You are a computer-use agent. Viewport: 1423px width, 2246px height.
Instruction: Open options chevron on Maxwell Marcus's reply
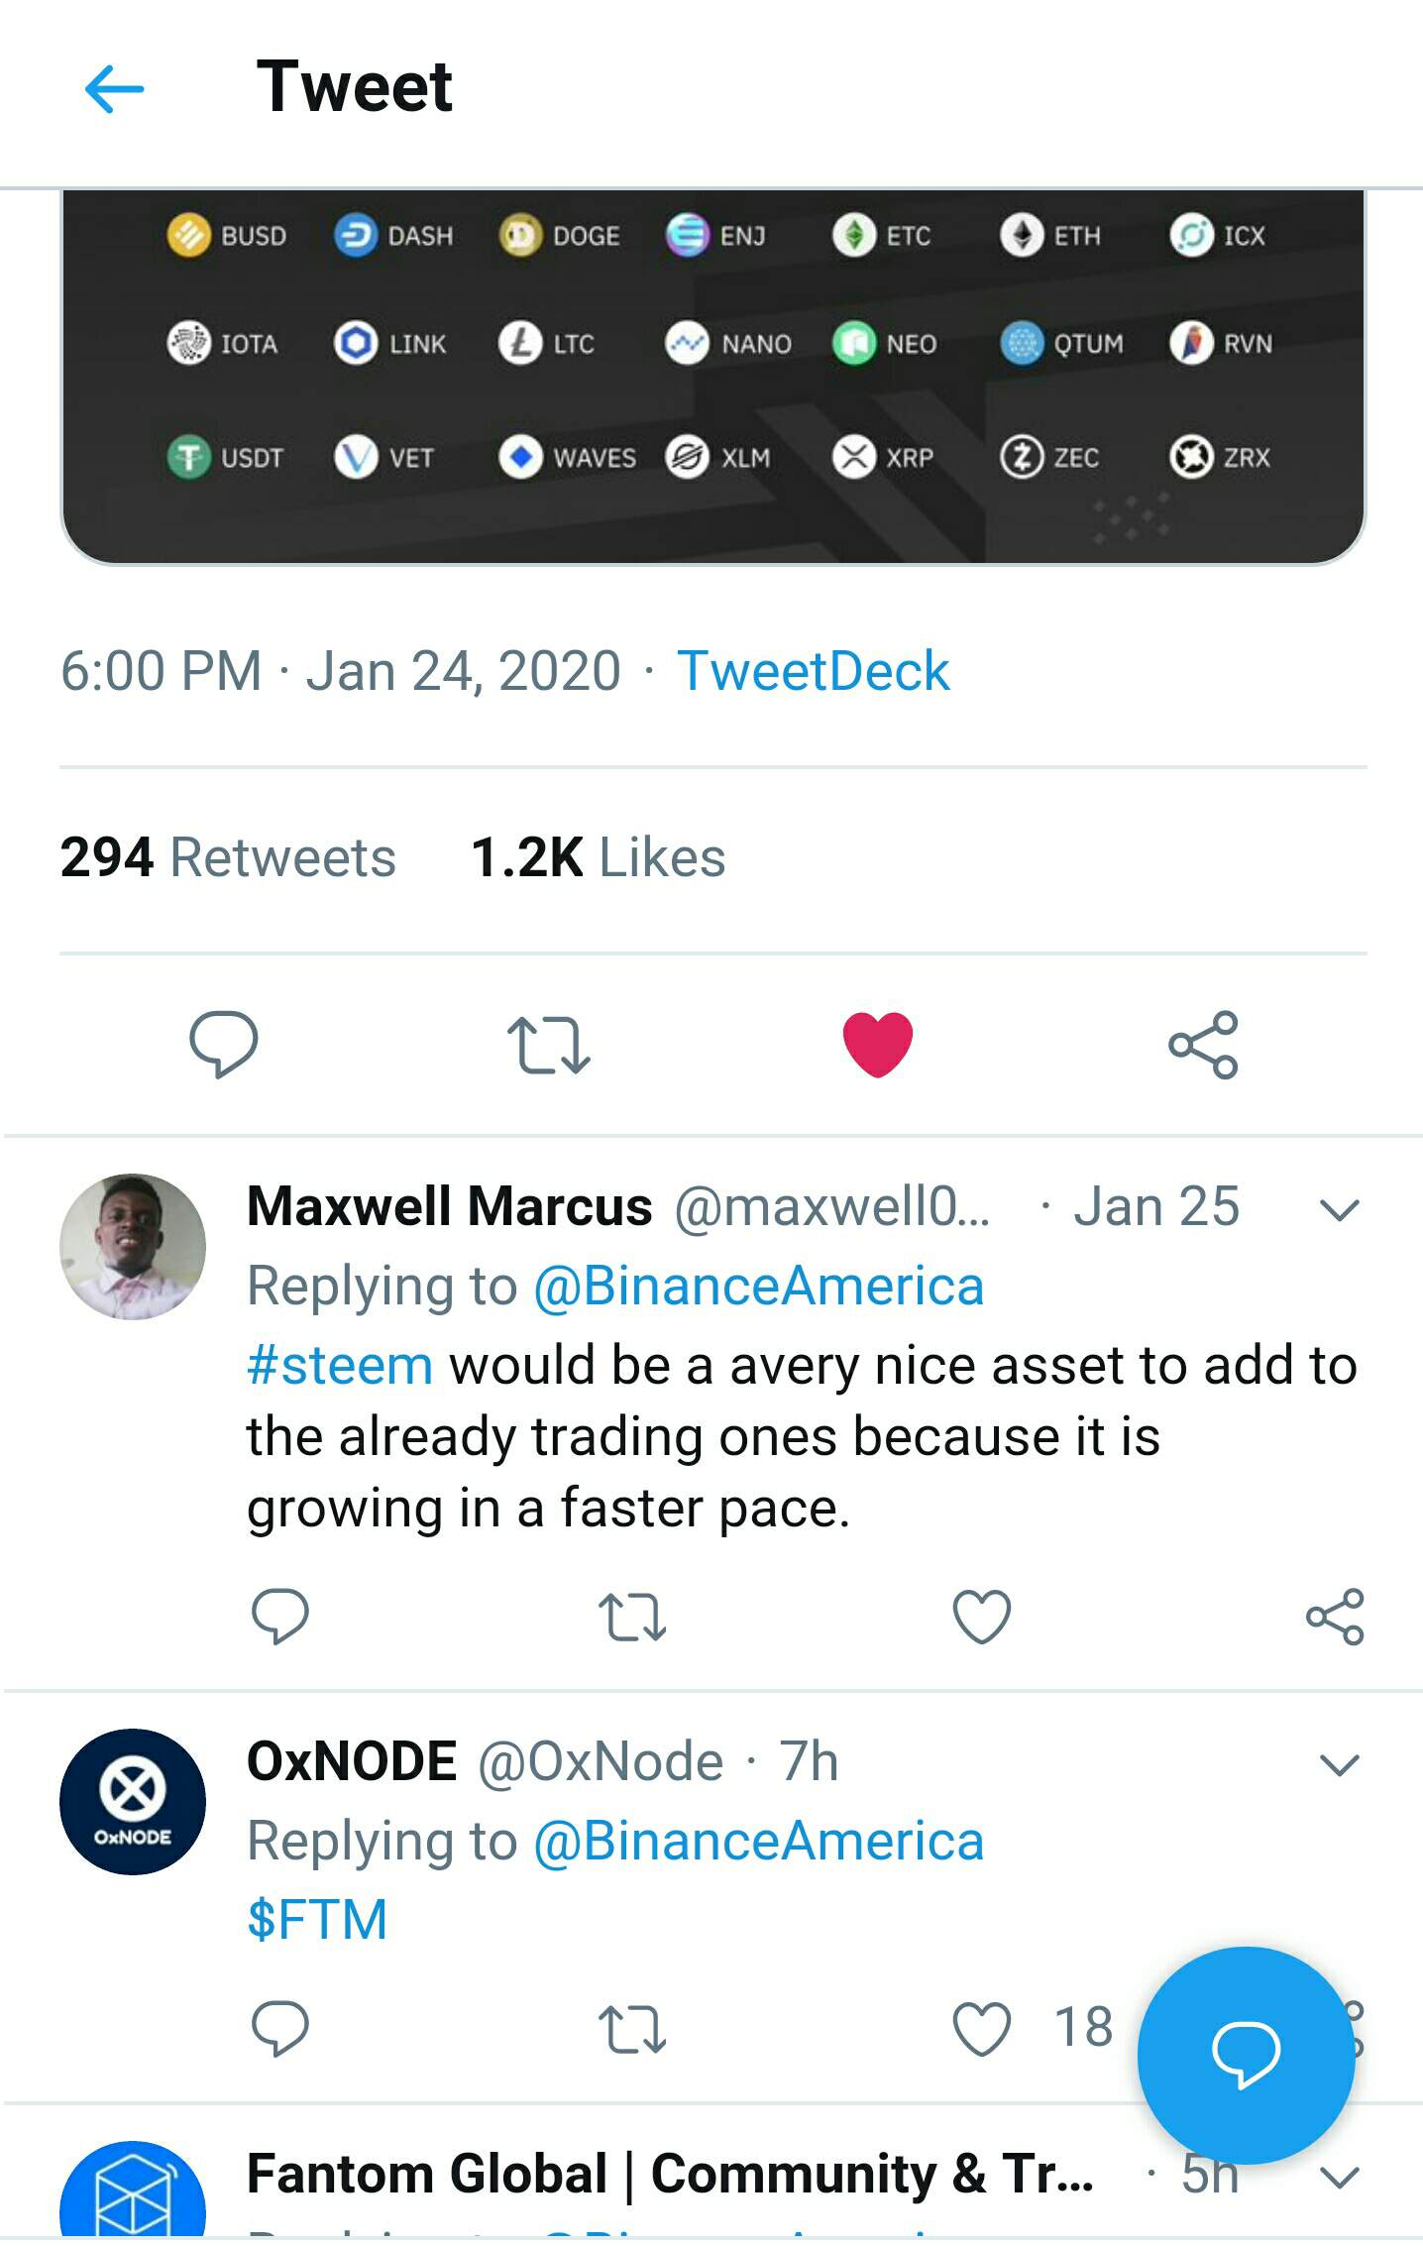tap(1339, 1210)
